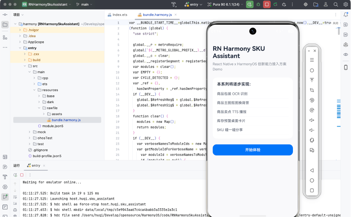Viewport: 352px width, 217px height.
Task: Click SKU 碰一碰分享 in emulator list
Action: point(230,130)
